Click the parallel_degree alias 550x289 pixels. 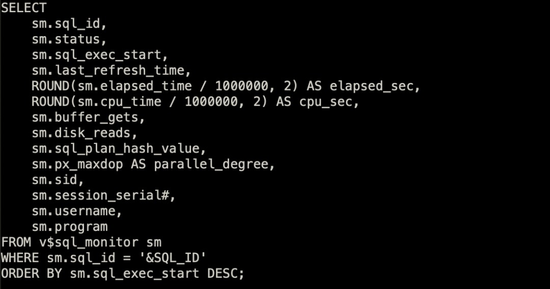[x=211, y=164]
